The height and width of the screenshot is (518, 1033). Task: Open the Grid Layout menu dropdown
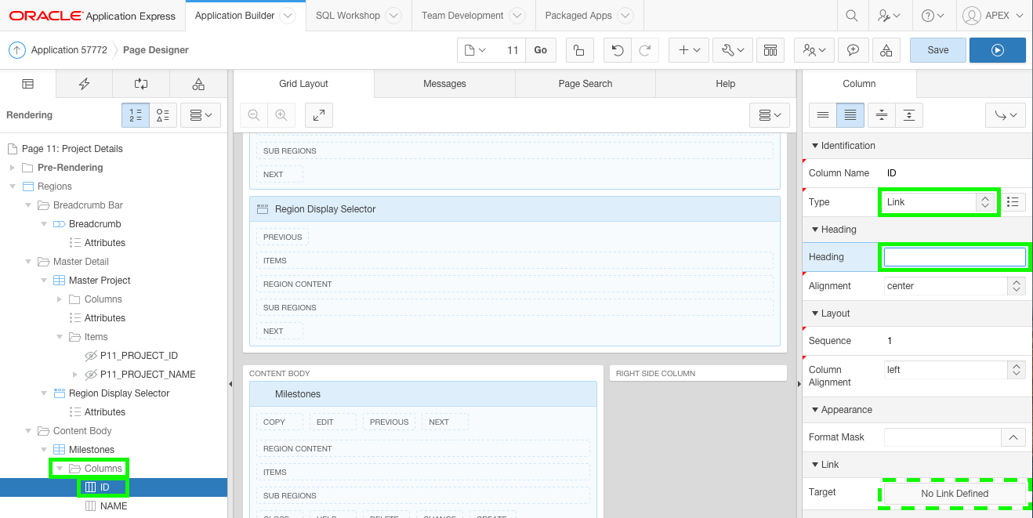coord(769,115)
